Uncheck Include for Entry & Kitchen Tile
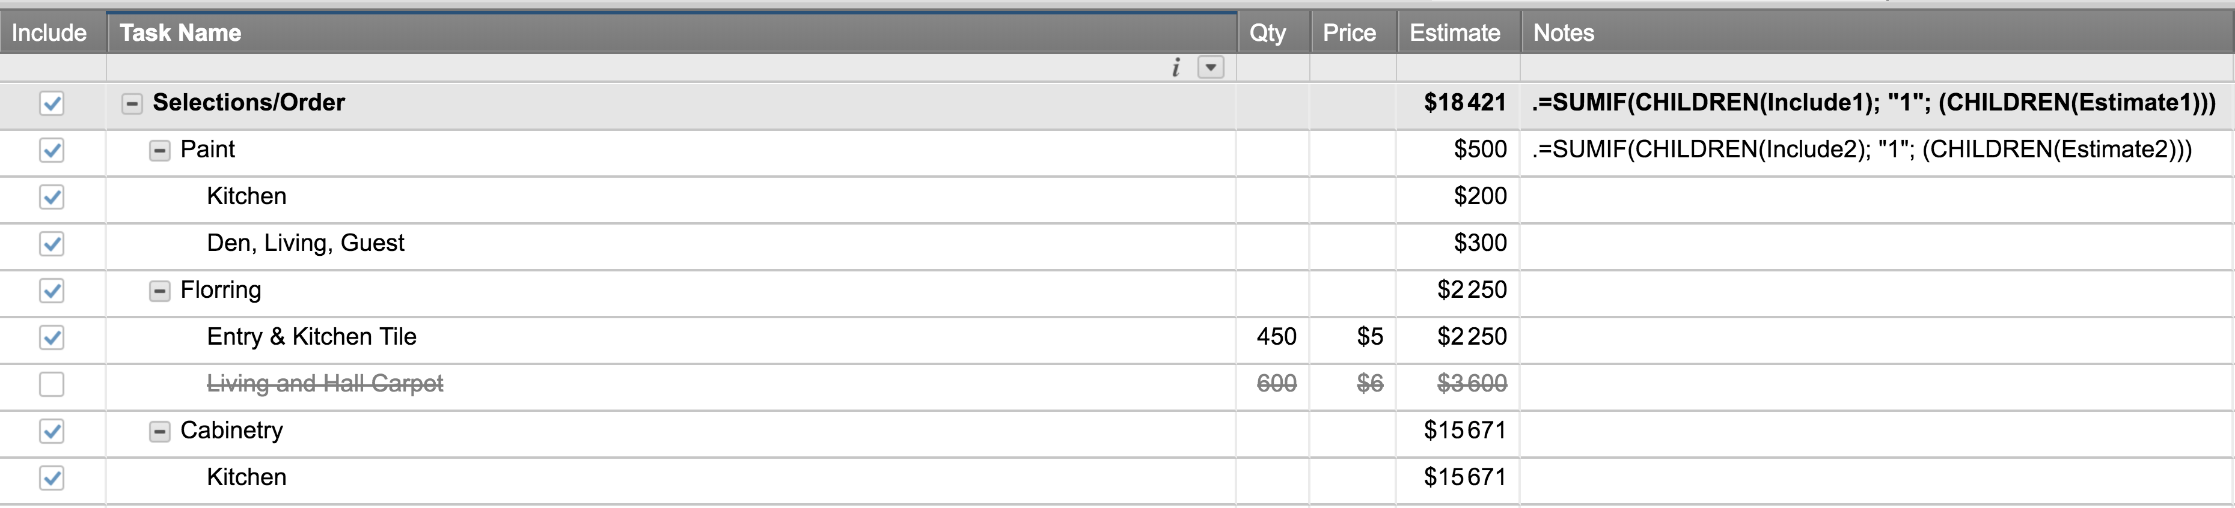 pyautogui.click(x=52, y=338)
